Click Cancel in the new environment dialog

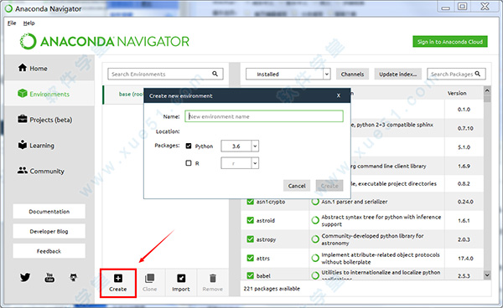tap(297, 186)
